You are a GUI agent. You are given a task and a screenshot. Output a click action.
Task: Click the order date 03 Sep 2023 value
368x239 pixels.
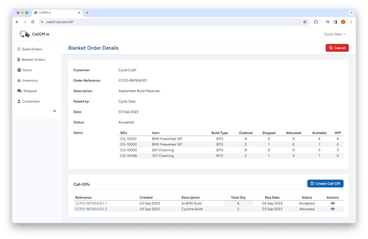coord(128,112)
